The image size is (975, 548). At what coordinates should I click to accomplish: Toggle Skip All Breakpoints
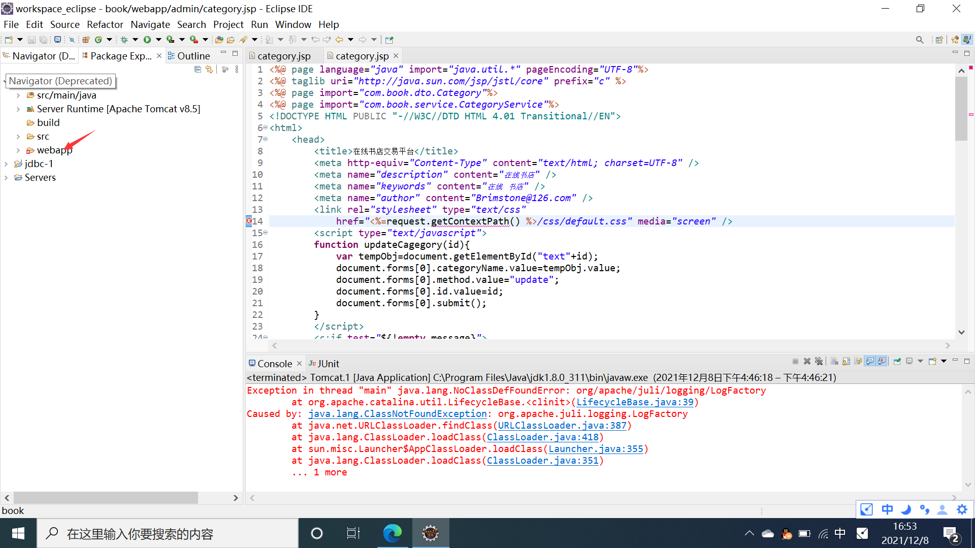click(x=72, y=40)
